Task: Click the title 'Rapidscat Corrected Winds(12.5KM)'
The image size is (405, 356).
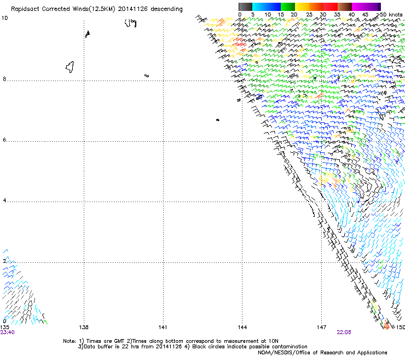Action: click(x=63, y=9)
